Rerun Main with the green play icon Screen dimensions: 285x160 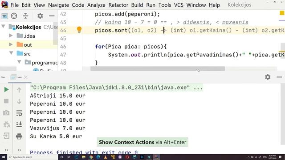click(6, 89)
